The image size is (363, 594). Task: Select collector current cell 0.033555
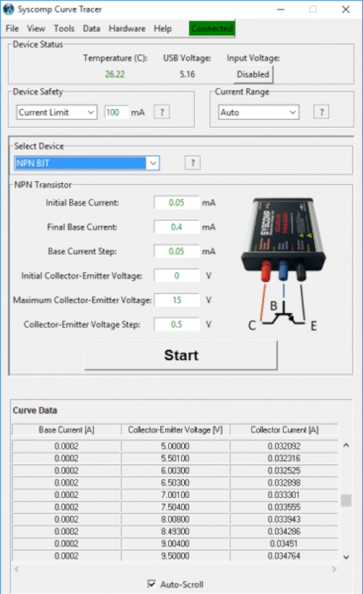click(x=284, y=507)
